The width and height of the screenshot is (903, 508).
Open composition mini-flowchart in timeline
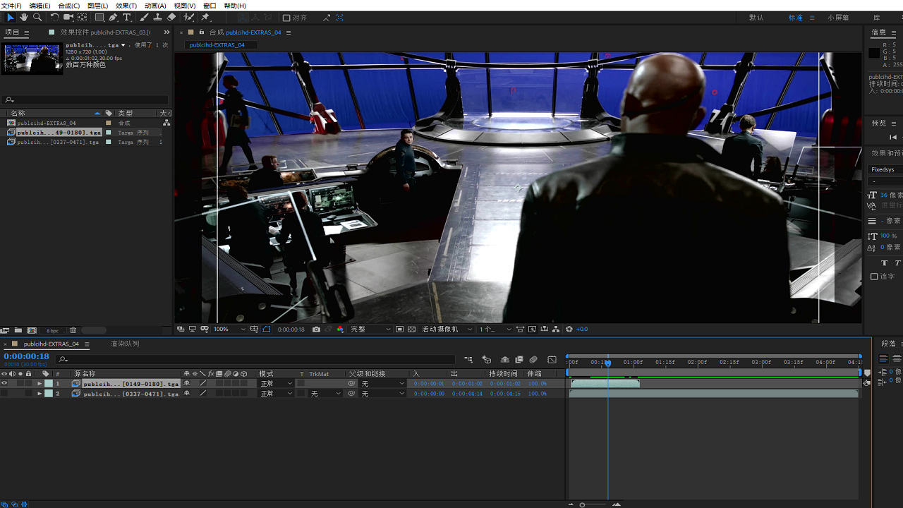[468, 360]
